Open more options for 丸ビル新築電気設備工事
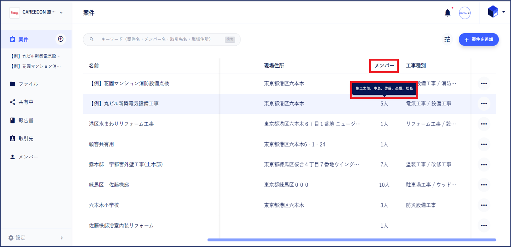This screenshot has height=247, width=511. click(x=484, y=104)
